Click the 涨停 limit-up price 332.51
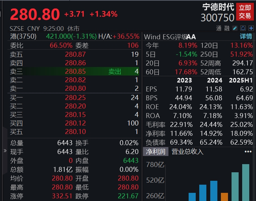Image resolution: width=256 pixels, height=201 pixels. click(x=62, y=196)
